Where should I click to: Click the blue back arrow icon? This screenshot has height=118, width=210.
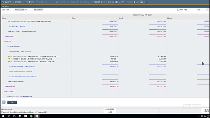coord(4,102)
